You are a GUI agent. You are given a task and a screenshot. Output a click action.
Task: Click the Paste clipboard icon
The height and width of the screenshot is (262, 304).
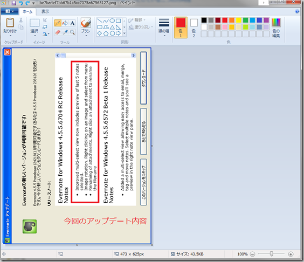pos(10,23)
